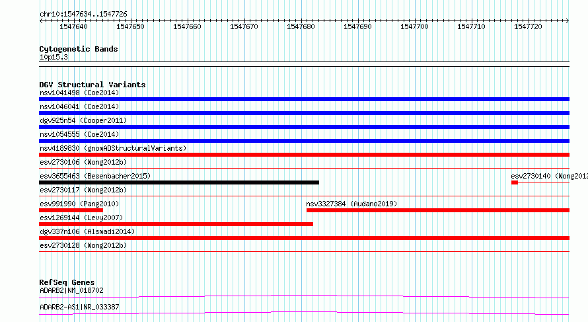Open the nsv3327384 (Audano2019) label

pyautogui.click(x=351, y=204)
